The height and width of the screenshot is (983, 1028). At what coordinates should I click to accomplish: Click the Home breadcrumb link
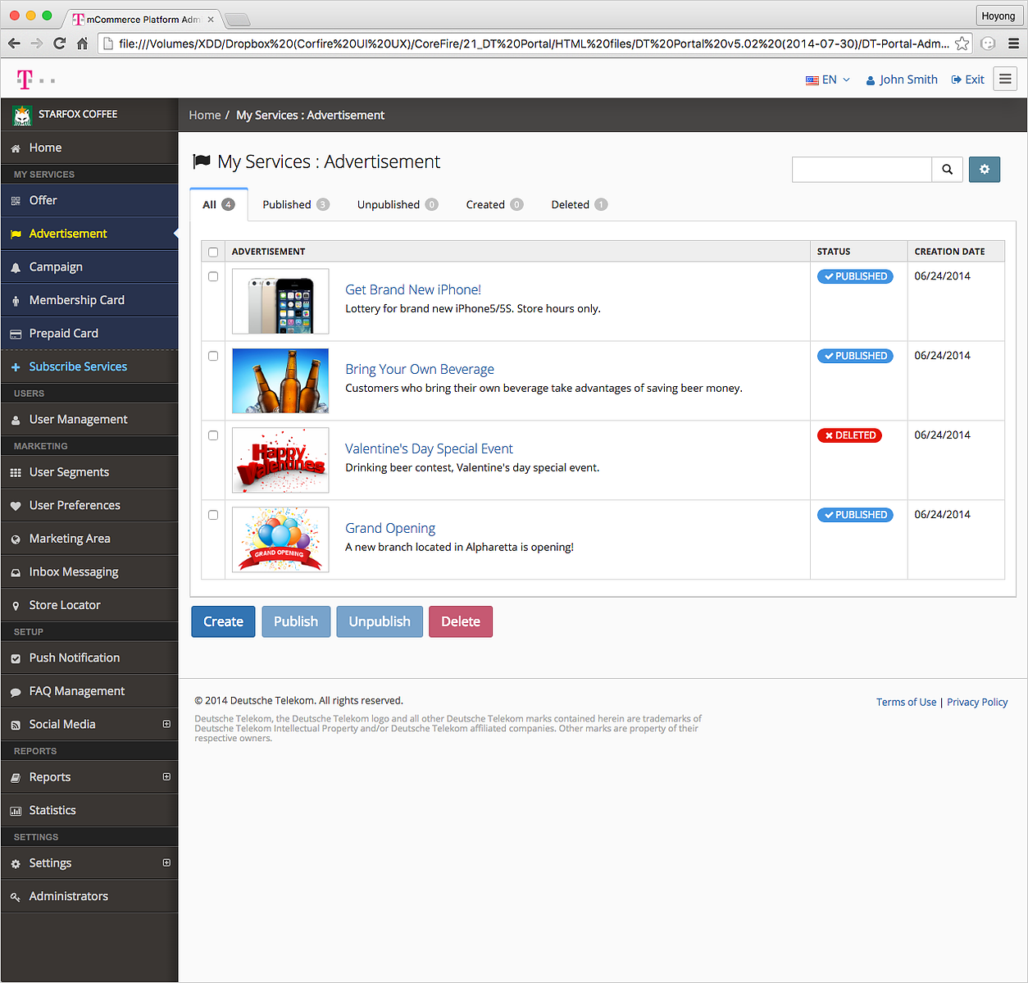coord(205,116)
